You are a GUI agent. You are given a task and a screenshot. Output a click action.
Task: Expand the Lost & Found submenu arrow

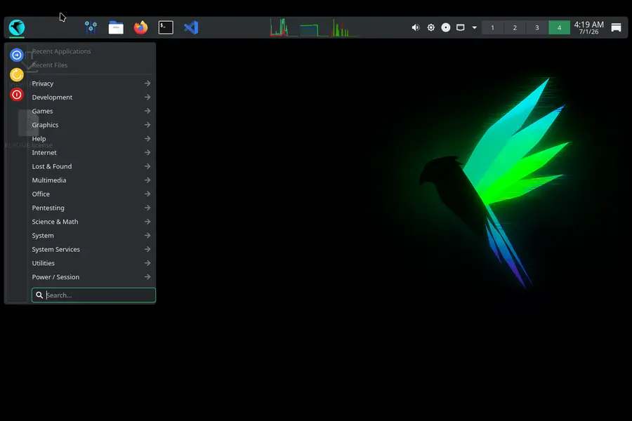[x=147, y=166]
